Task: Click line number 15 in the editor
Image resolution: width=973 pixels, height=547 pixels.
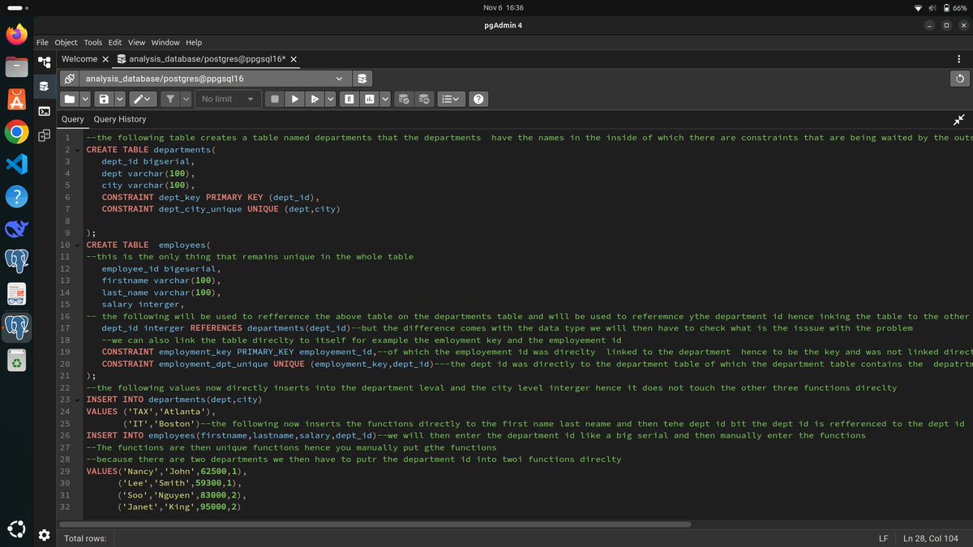Action: (67, 304)
